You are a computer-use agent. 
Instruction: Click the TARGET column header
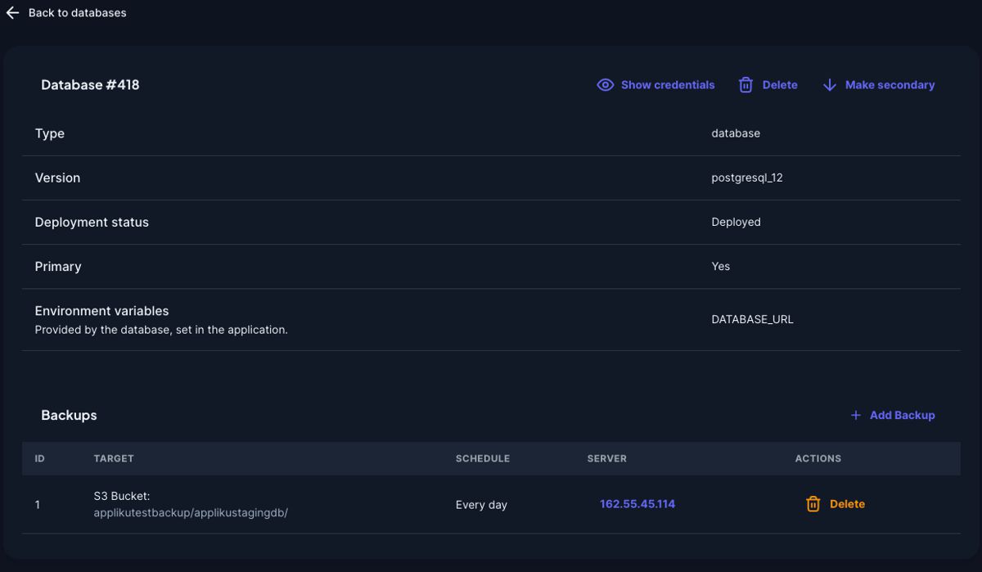(x=113, y=458)
